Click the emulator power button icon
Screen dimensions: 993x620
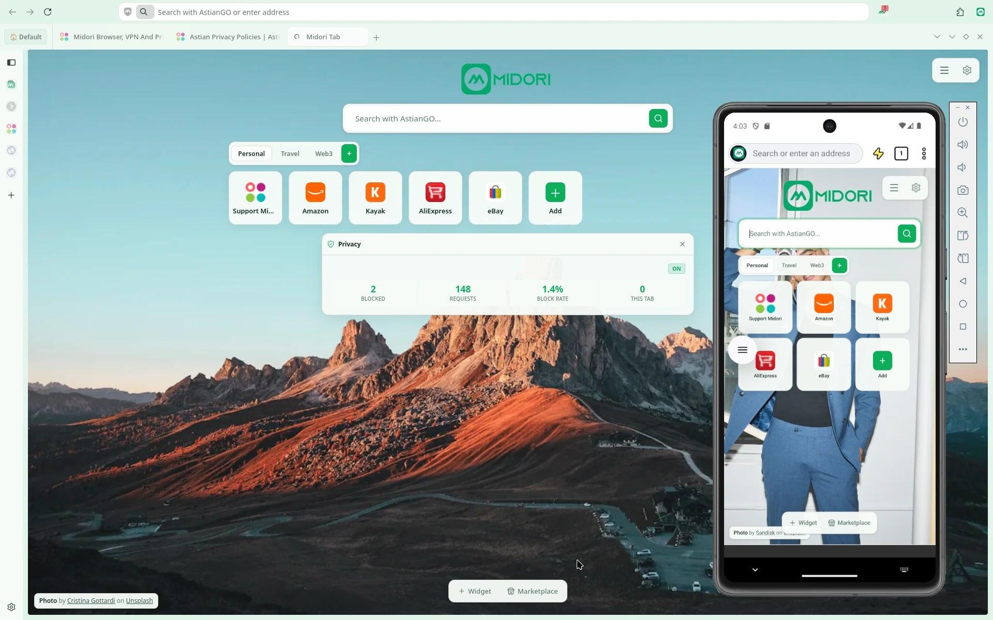(962, 122)
